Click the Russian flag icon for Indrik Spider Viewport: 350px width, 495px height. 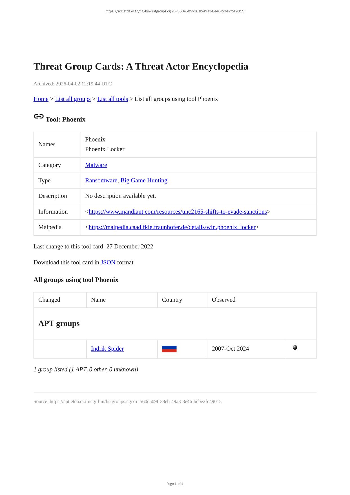169,349
